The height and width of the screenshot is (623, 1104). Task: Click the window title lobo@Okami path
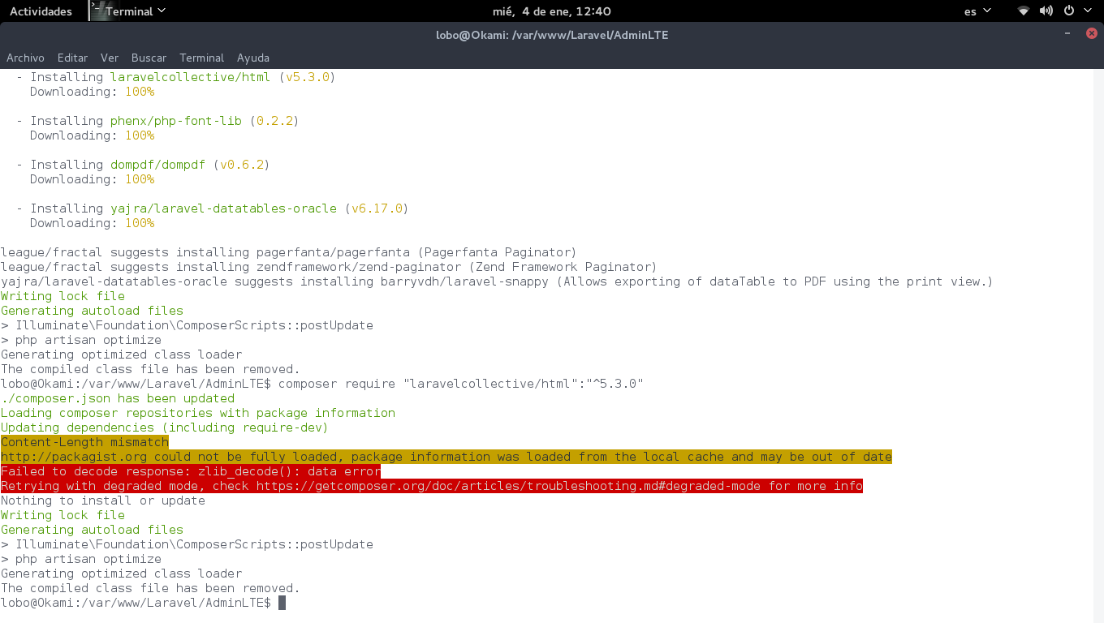pos(552,35)
